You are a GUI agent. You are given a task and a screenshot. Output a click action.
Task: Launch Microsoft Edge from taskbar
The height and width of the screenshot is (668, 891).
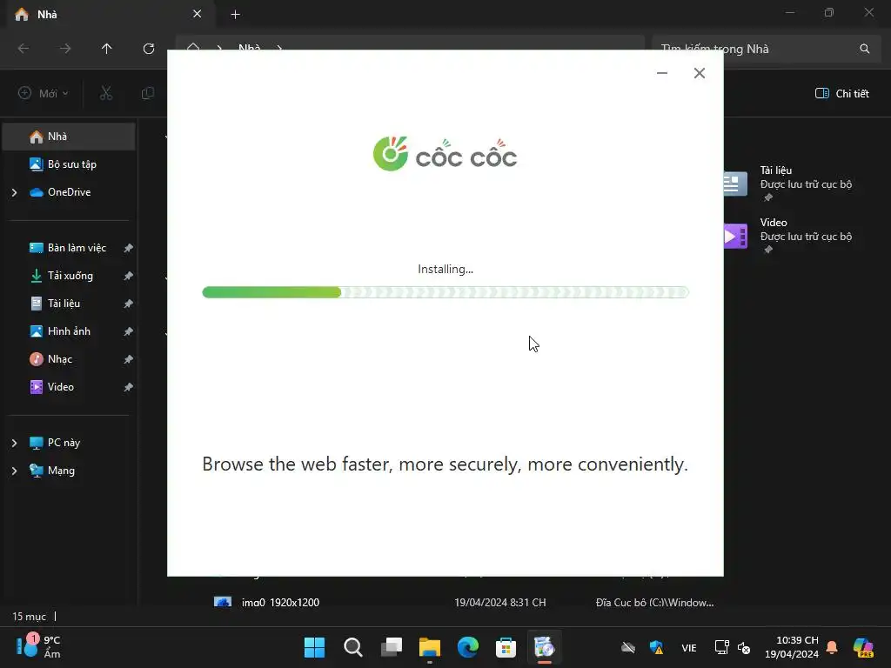(x=467, y=647)
